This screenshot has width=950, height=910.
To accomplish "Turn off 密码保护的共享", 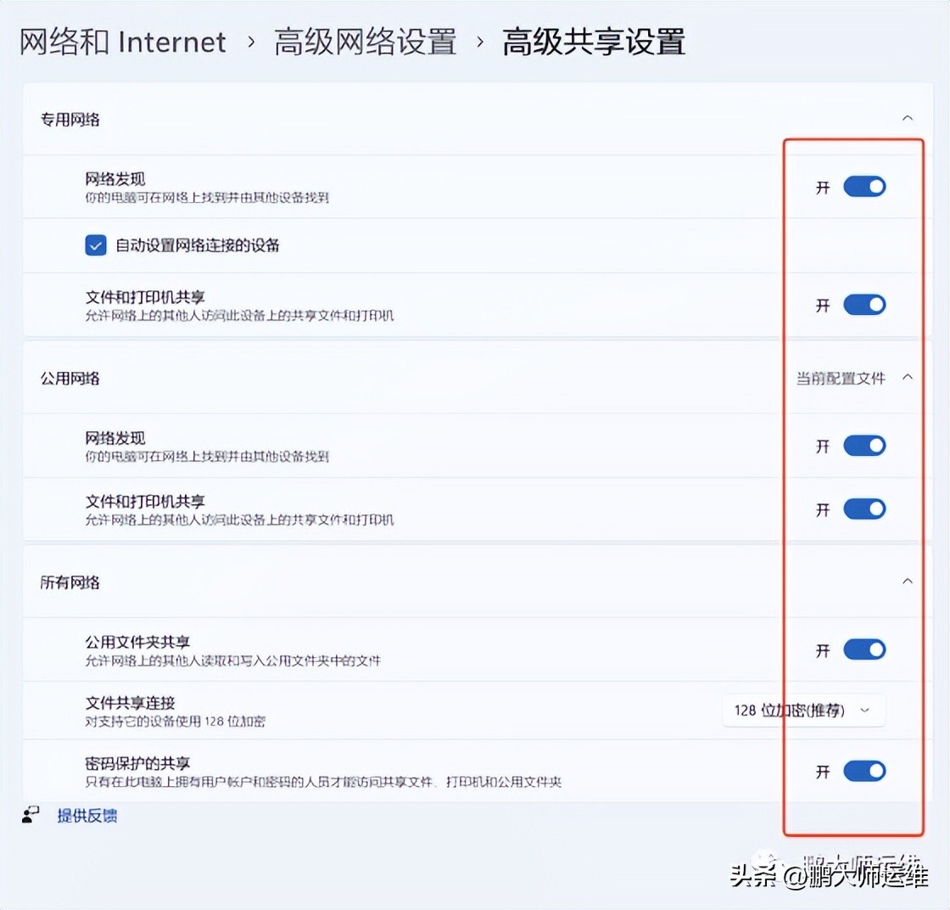I will pos(864,771).
